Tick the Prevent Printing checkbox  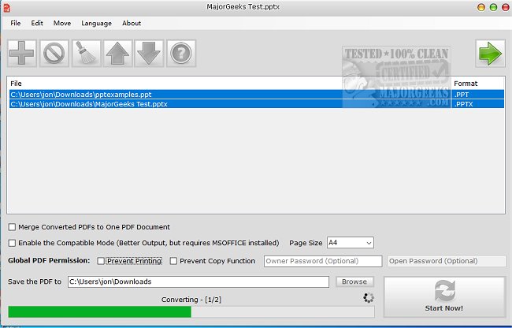(101, 261)
